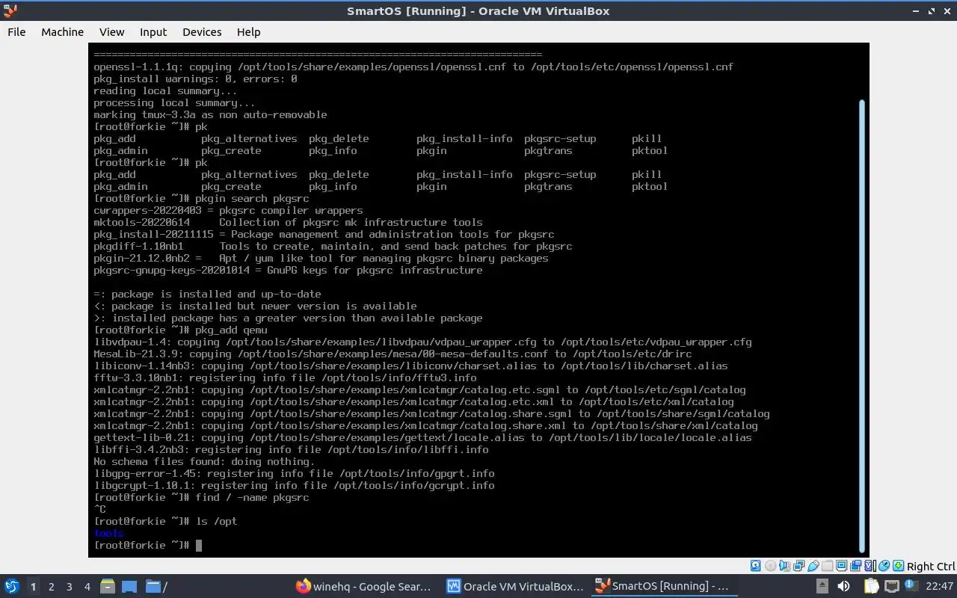Screen dimensions: 957x598
Task: Click the 'libgpg-error-1.45' registering info line
Action: click(x=294, y=473)
